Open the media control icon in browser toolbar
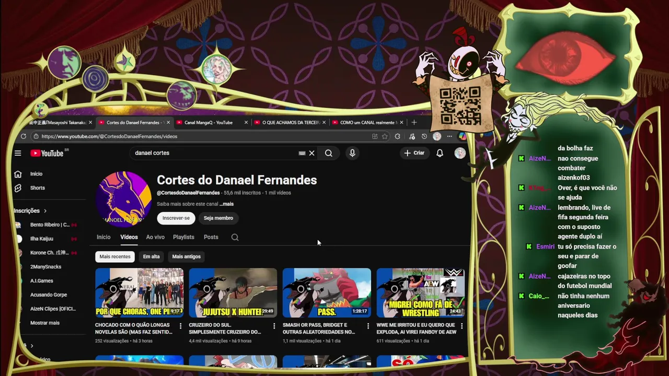 (412, 136)
